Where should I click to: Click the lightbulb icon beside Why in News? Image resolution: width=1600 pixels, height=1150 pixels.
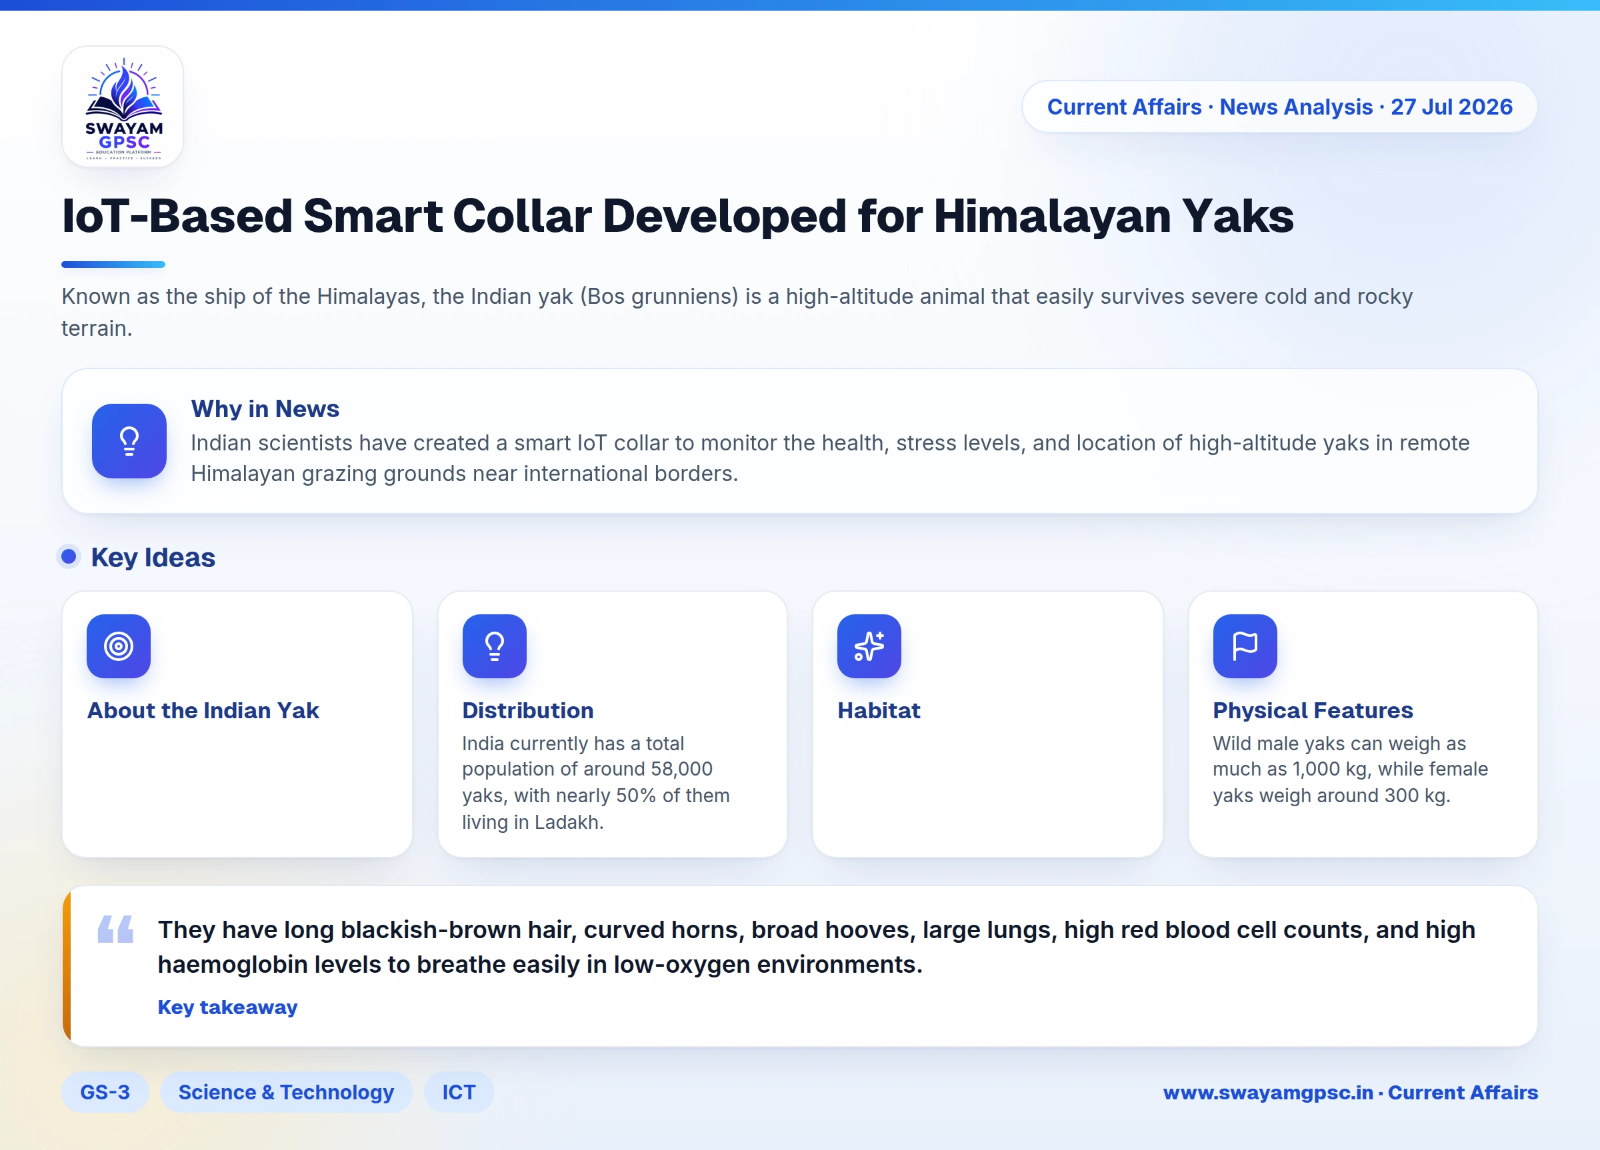(x=129, y=440)
